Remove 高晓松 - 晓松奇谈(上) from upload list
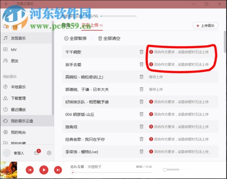Viewport: 227px width, 179px height. (141, 77)
